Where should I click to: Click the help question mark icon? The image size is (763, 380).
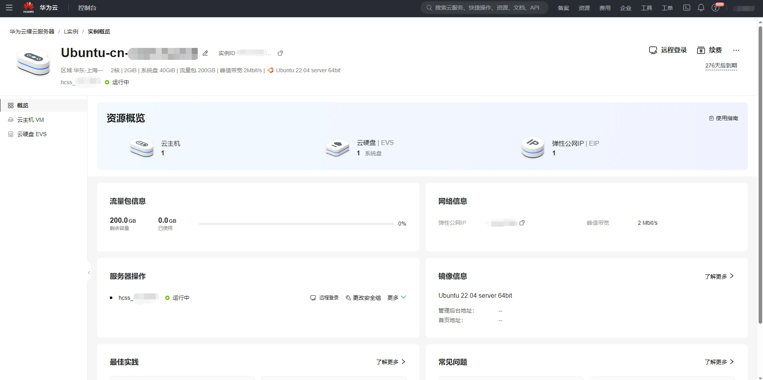715,8
